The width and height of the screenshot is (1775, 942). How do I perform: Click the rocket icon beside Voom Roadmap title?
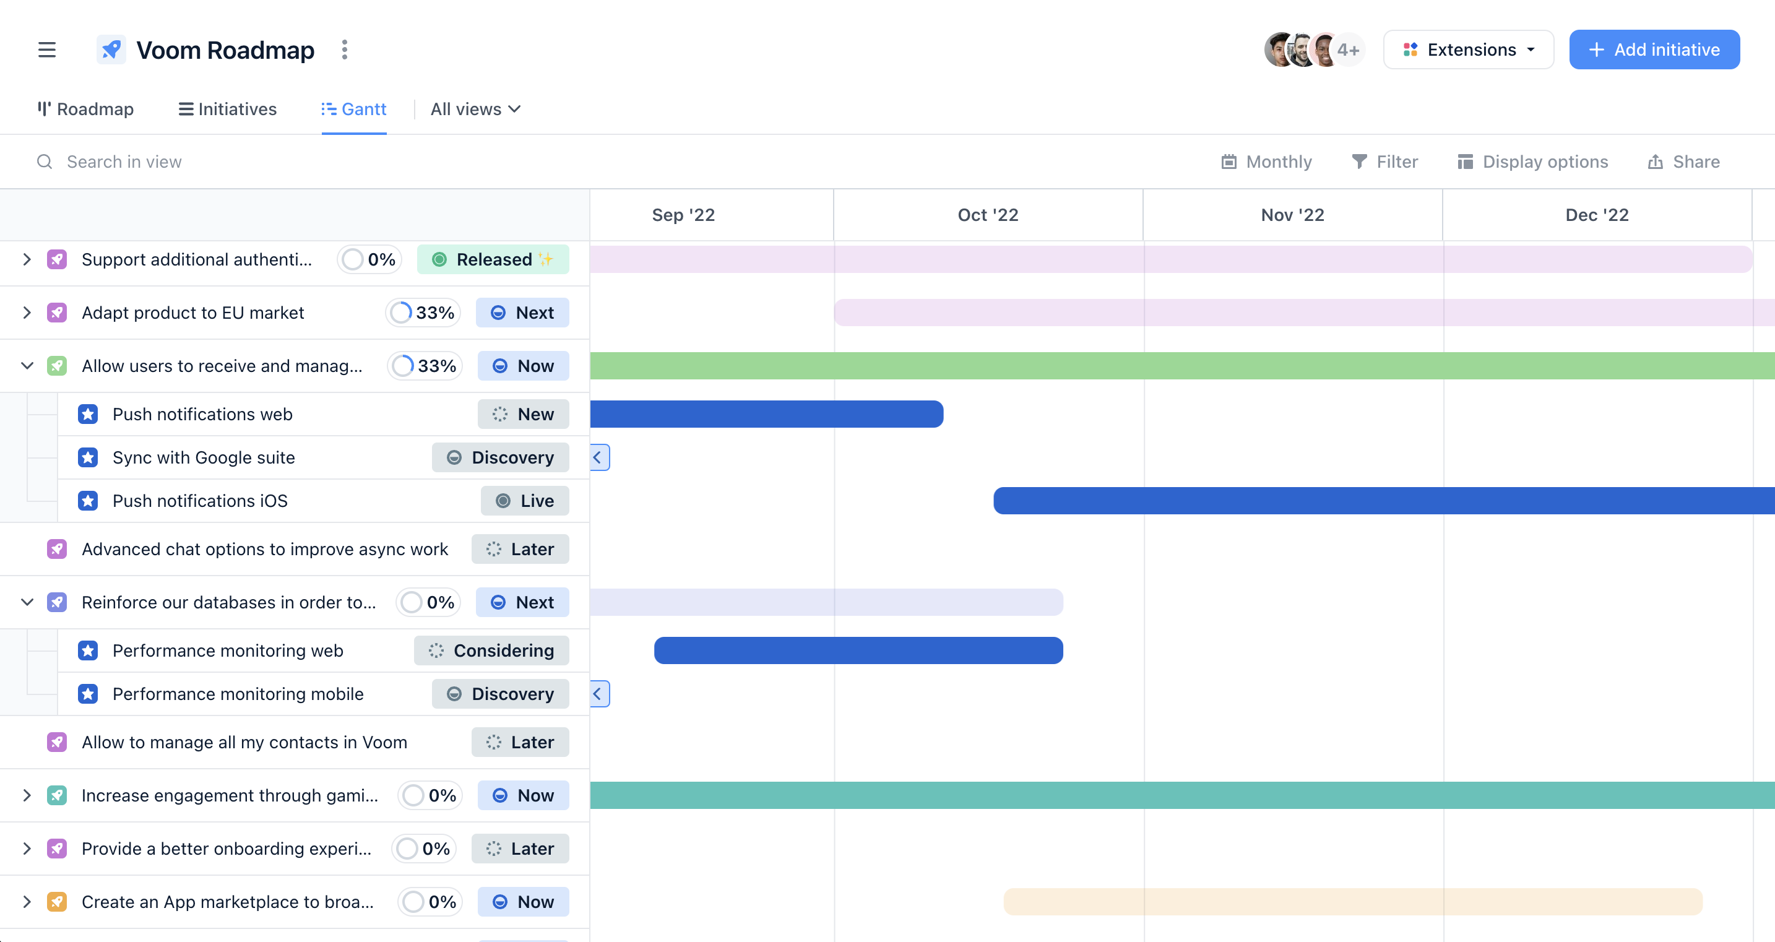(x=111, y=49)
